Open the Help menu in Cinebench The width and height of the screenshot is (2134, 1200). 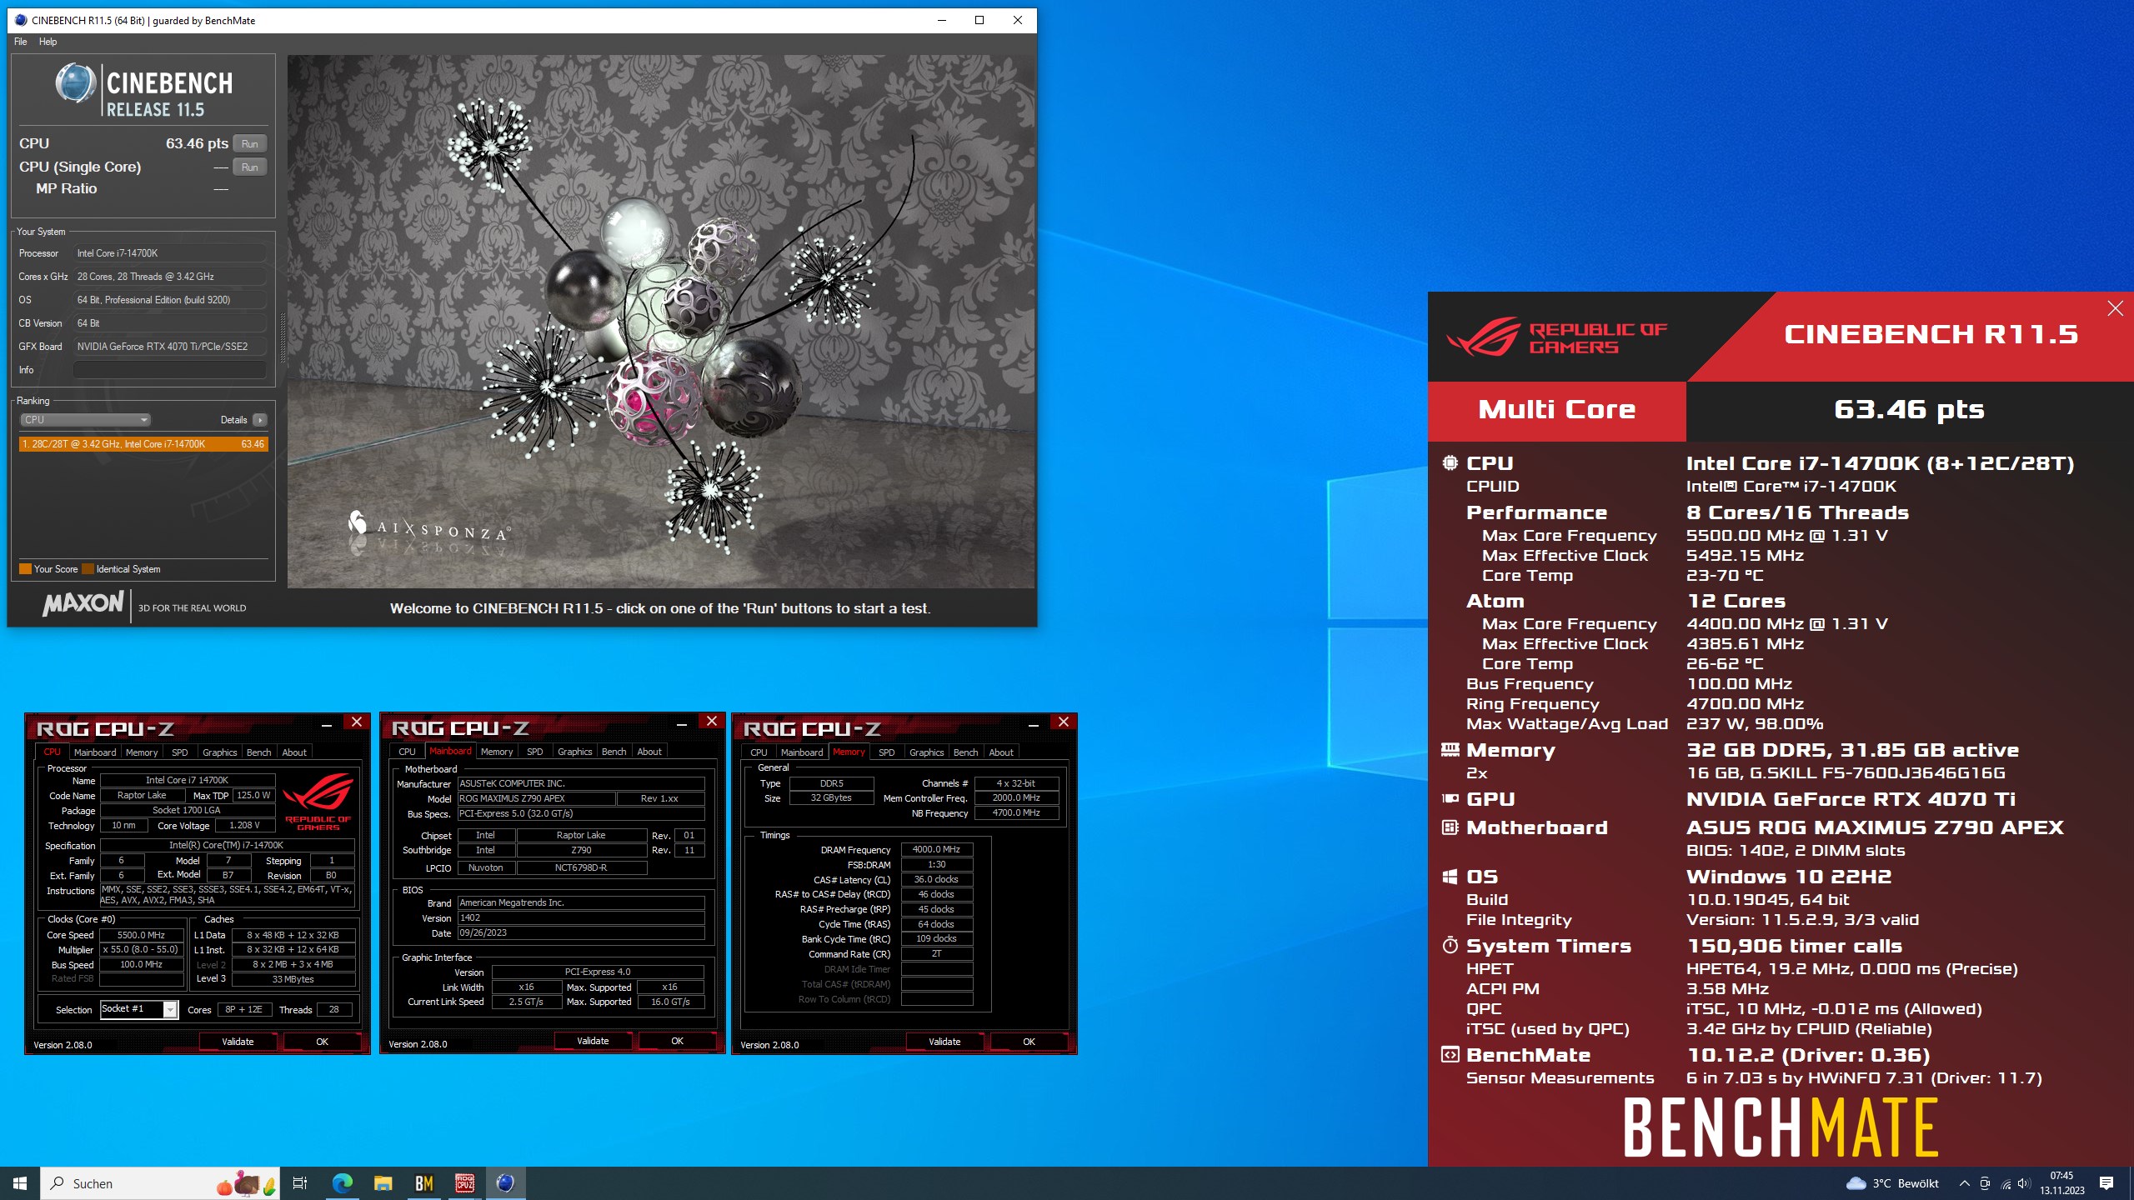click(x=48, y=42)
